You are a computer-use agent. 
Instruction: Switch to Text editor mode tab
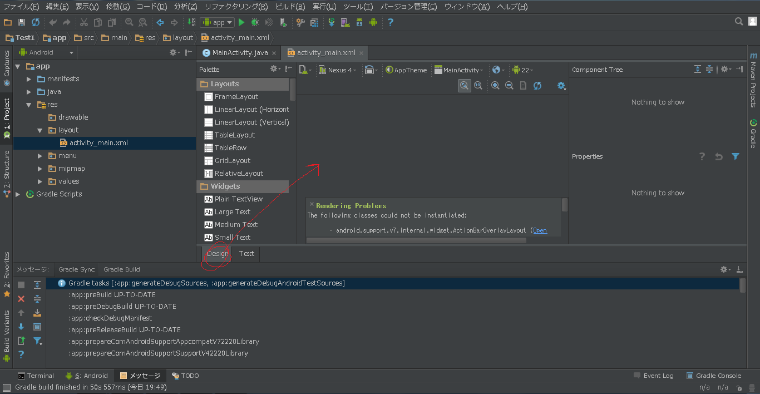pos(246,254)
